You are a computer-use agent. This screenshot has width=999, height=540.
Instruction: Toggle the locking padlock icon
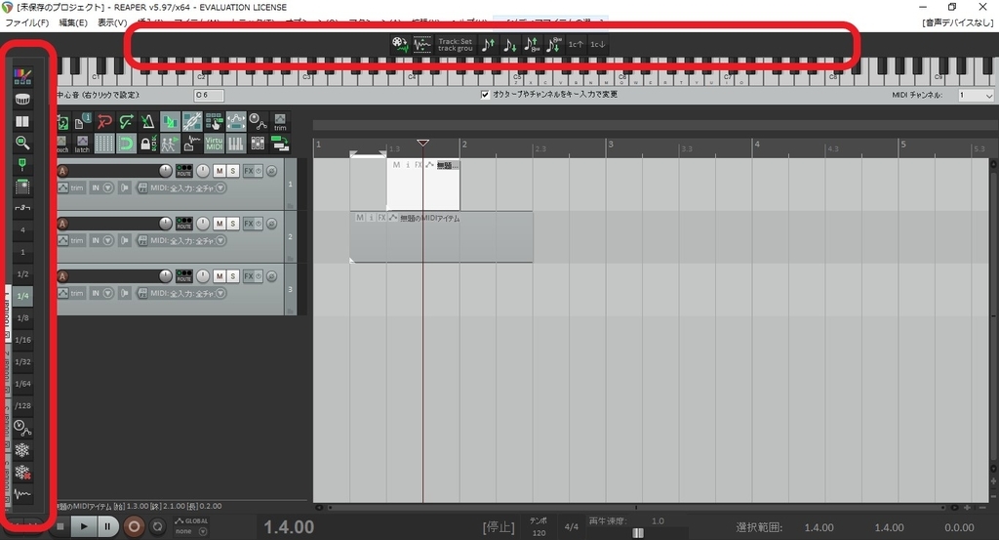pyautogui.click(x=148, y=144)
